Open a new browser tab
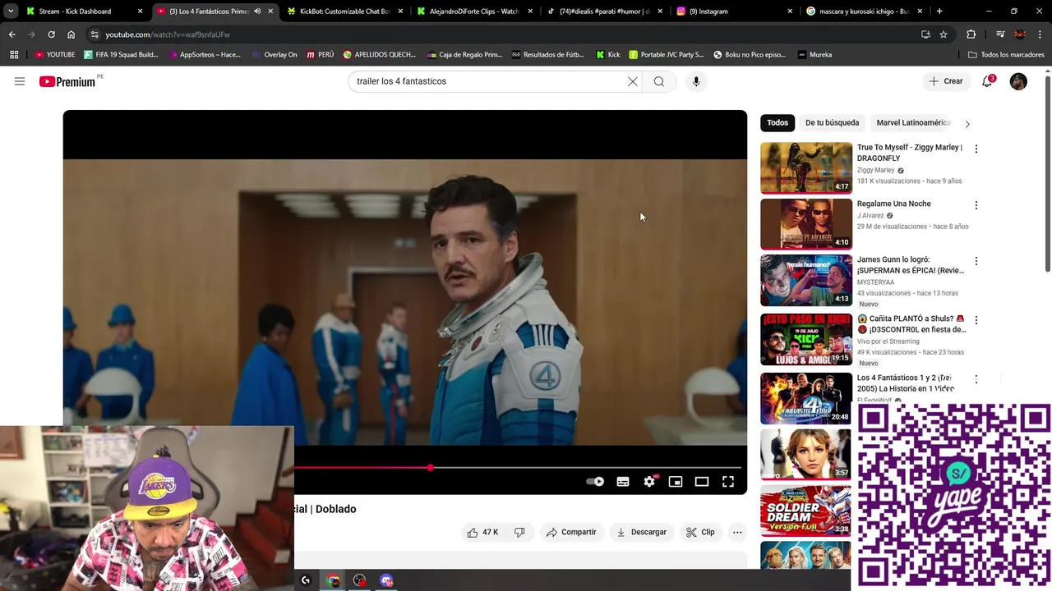Image resolution: width=1052 pixels, height=591 pixels. (x=939, y=11)
